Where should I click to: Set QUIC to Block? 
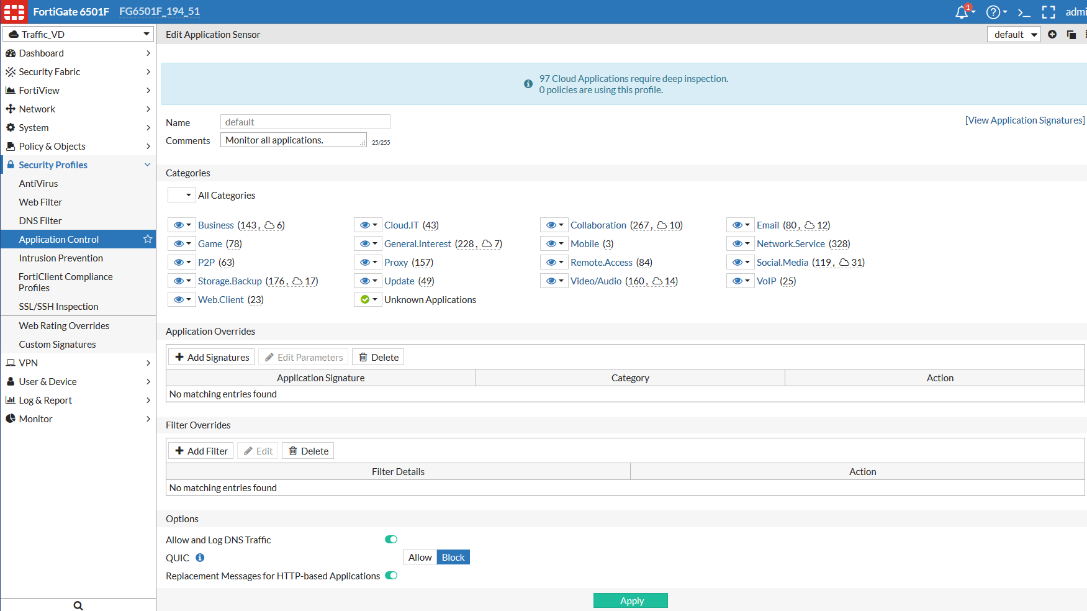click(453, 558)
